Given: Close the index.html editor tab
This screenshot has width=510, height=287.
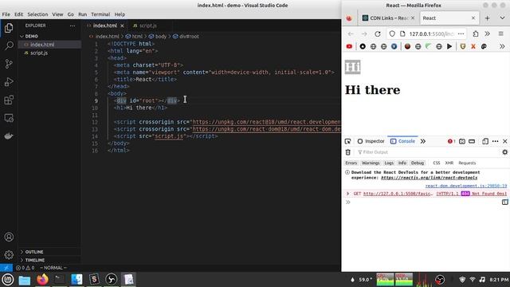Looking at the screenshot, I should pos(122,26).
